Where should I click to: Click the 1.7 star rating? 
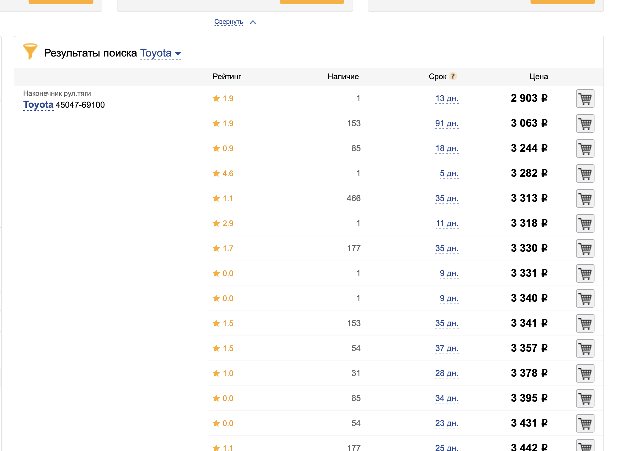(223, 248)
